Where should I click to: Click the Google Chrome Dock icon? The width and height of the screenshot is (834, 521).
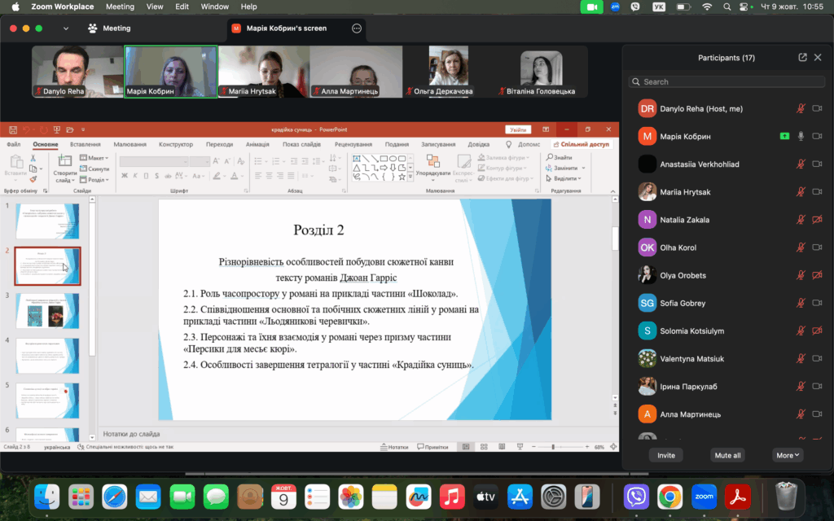(669, 495)
